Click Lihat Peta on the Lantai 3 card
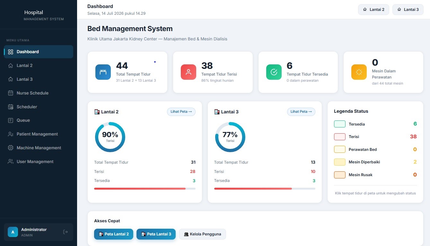The width and height of the screenshot is (430, 246). click(x=301, y=112)
